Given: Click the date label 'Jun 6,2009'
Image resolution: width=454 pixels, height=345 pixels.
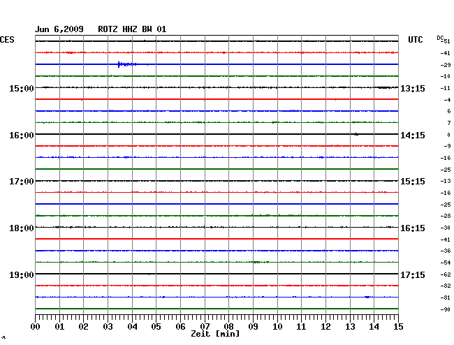Looking at the screenshot, I should pos(59,29).
